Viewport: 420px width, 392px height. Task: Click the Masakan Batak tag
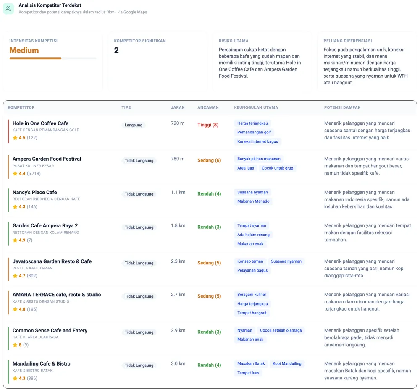(251, 363)
